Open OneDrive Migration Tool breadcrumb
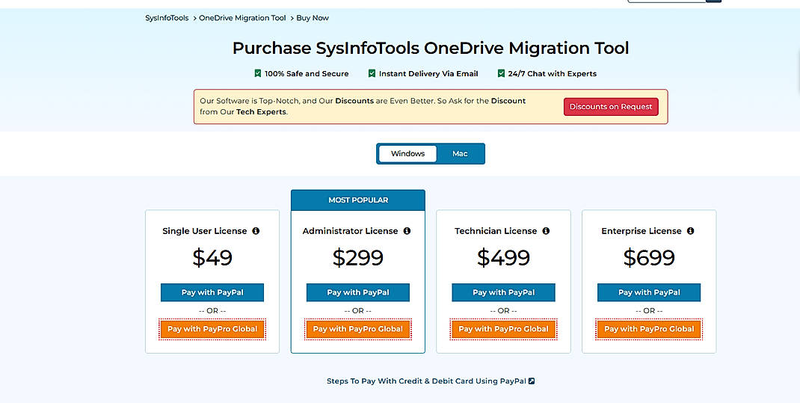Viewport: 800px width, 403px height. 242,18
